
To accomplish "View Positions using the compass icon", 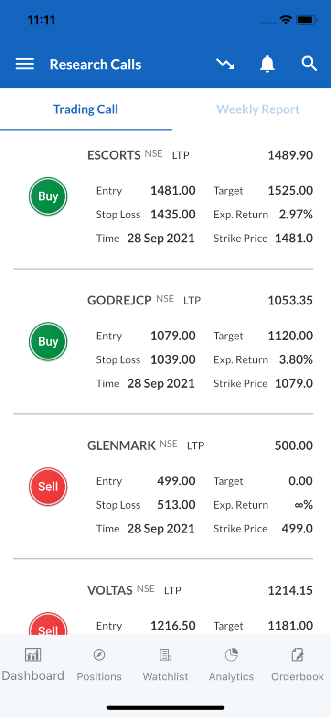I will click(99, 663).
